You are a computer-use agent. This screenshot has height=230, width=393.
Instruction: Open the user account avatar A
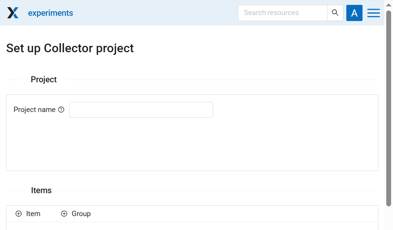pyautogui.click(x=354, y=13)
